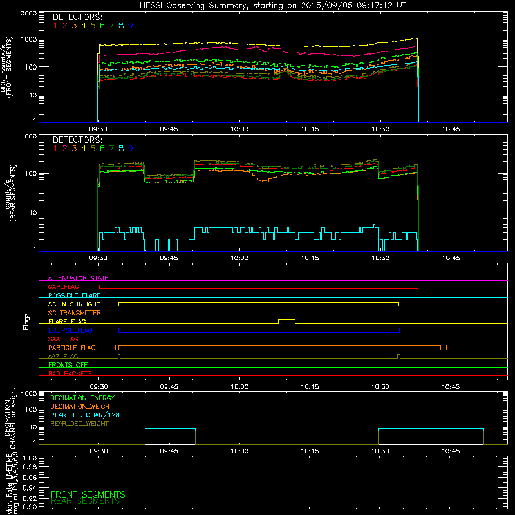Select pink detector 2 in rear segments legend
515x515 pixels.
tap(65, 149)
